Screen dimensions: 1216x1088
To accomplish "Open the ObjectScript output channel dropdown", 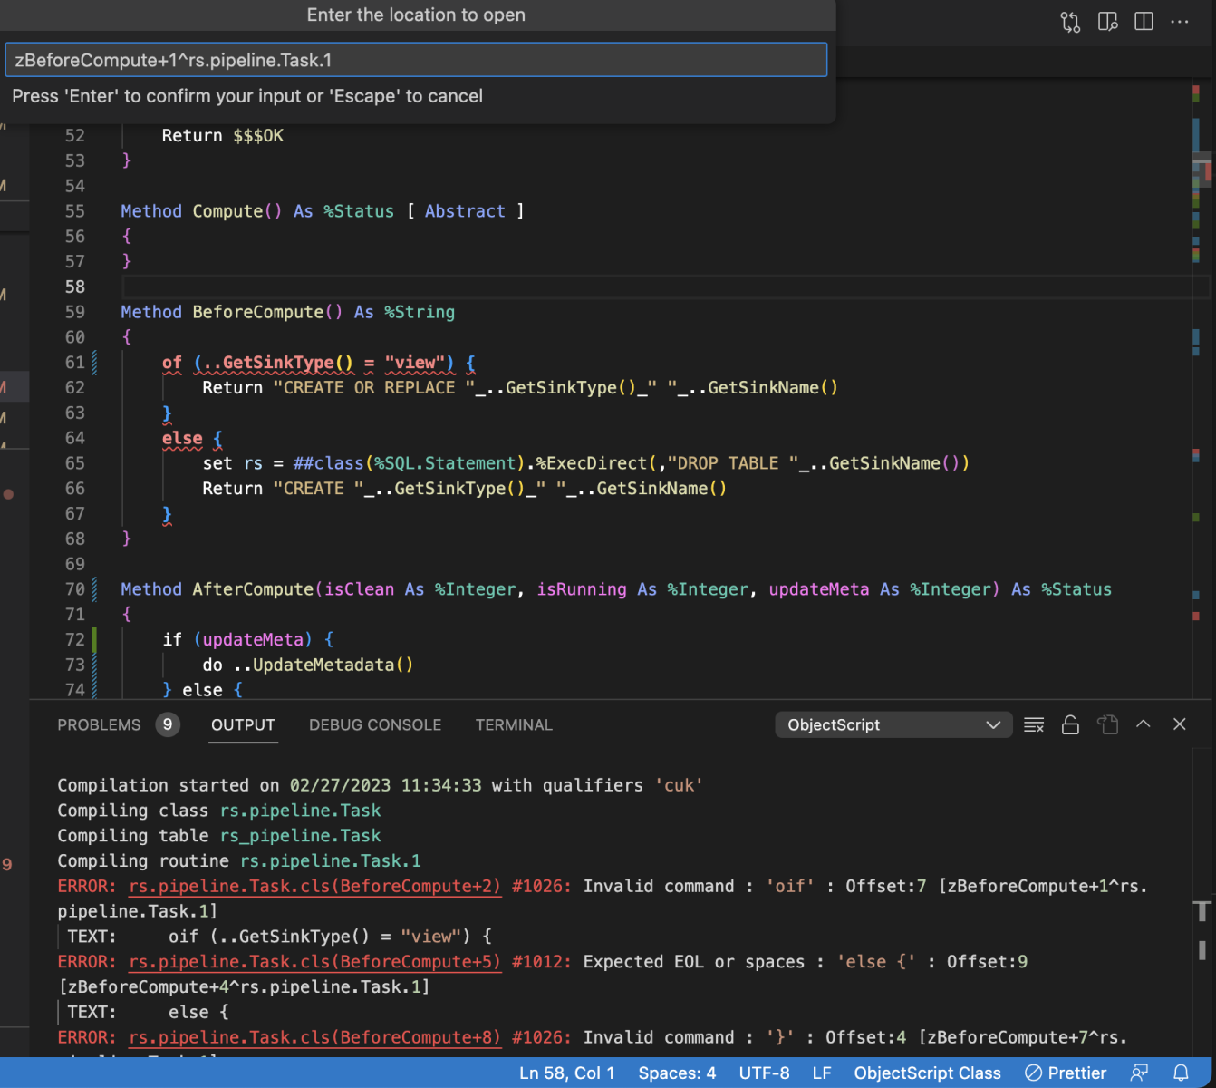I will pyautogui.click(x=893, y=724).
